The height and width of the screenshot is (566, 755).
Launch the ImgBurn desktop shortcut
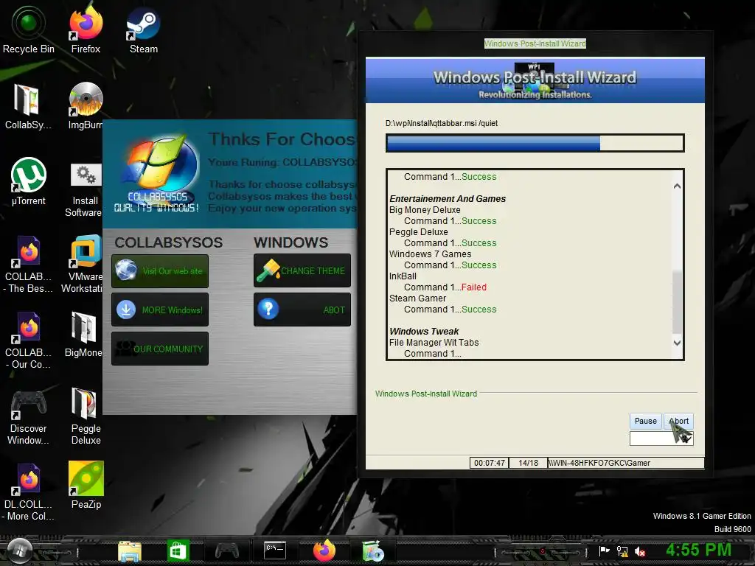click(x=86, y=106)
